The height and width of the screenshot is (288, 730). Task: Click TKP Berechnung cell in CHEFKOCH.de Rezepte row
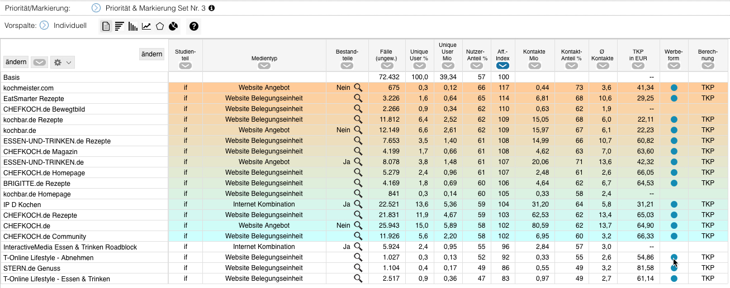click(x=708, y=215)
